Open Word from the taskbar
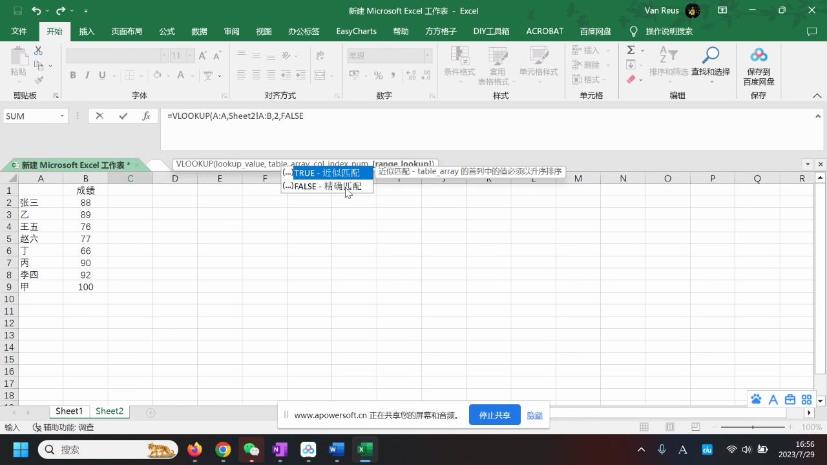The width and height of the screenshot is (827, 465). click(x=337, y=449)
